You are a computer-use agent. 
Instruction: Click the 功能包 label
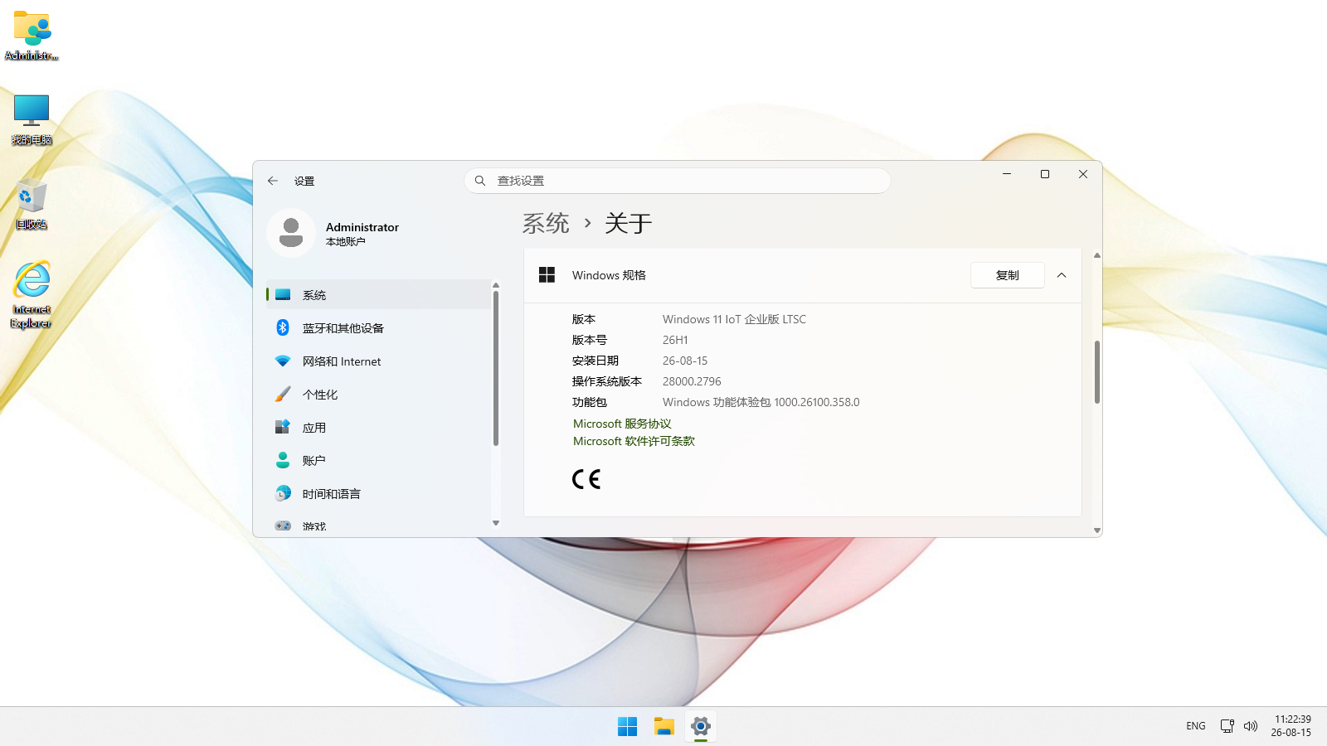590,402
